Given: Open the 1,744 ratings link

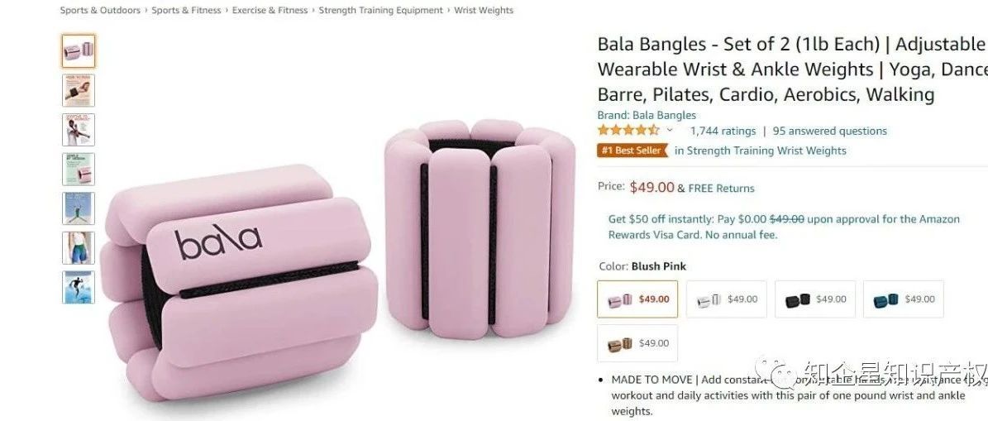Looking at the screenshot, I should [x=723, y=131].
